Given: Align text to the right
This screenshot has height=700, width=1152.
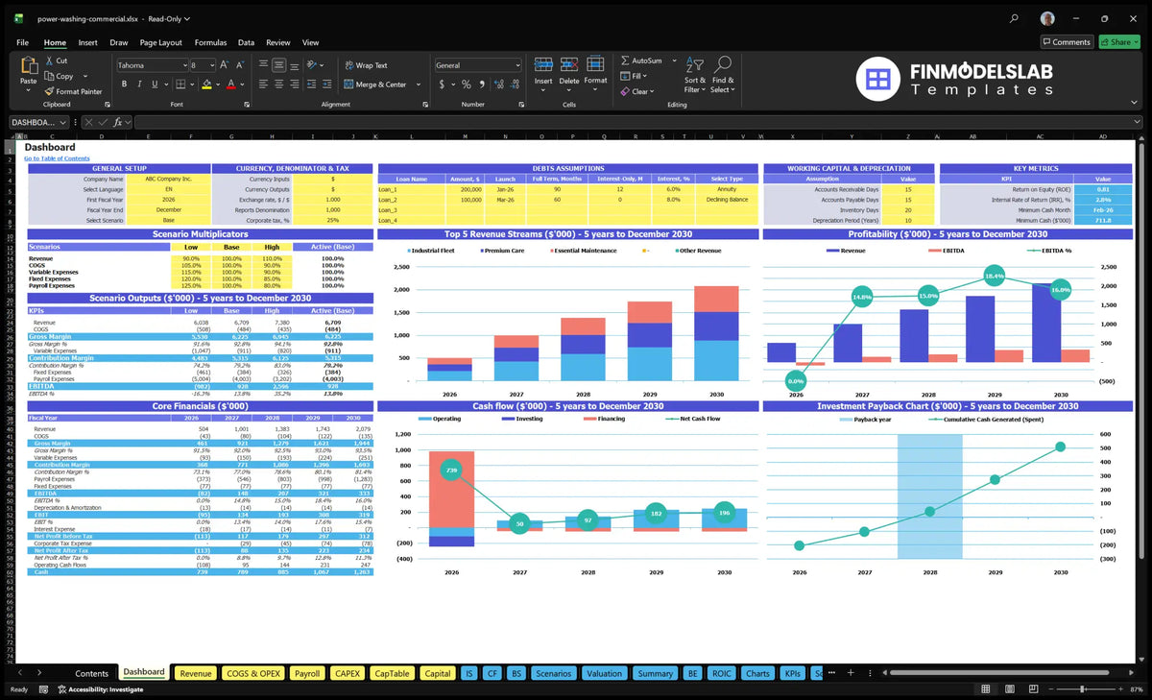Looking at the screenshot, I should (294, 84).
